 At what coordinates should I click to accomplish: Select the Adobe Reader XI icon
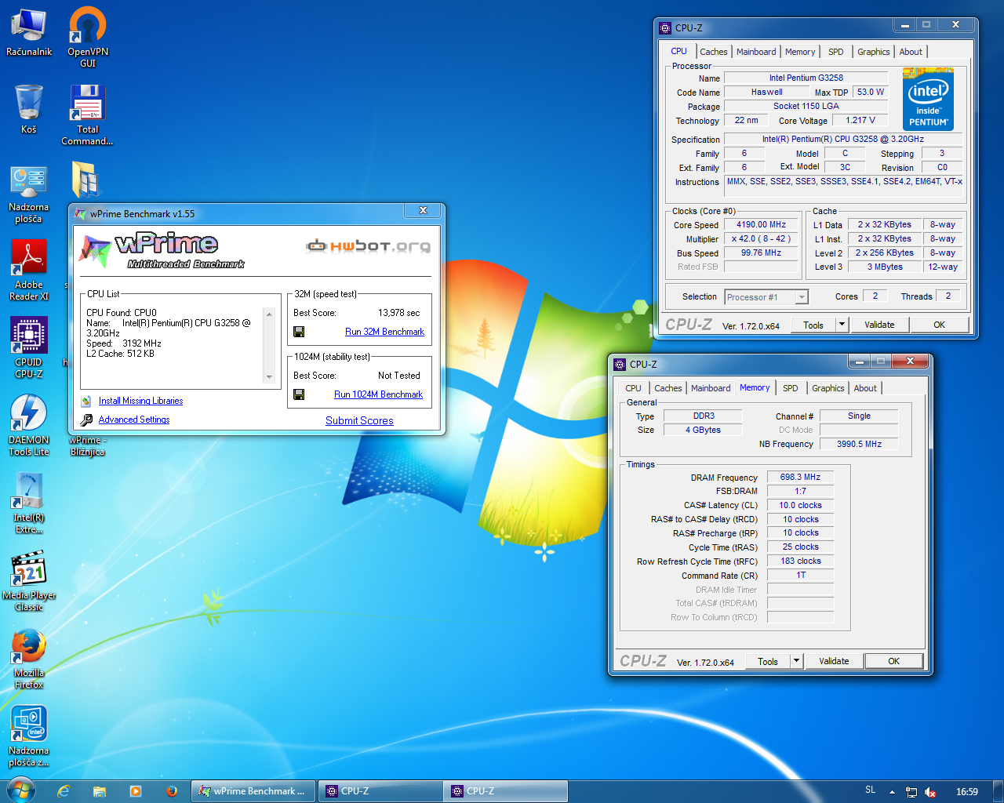click(29, 271)
